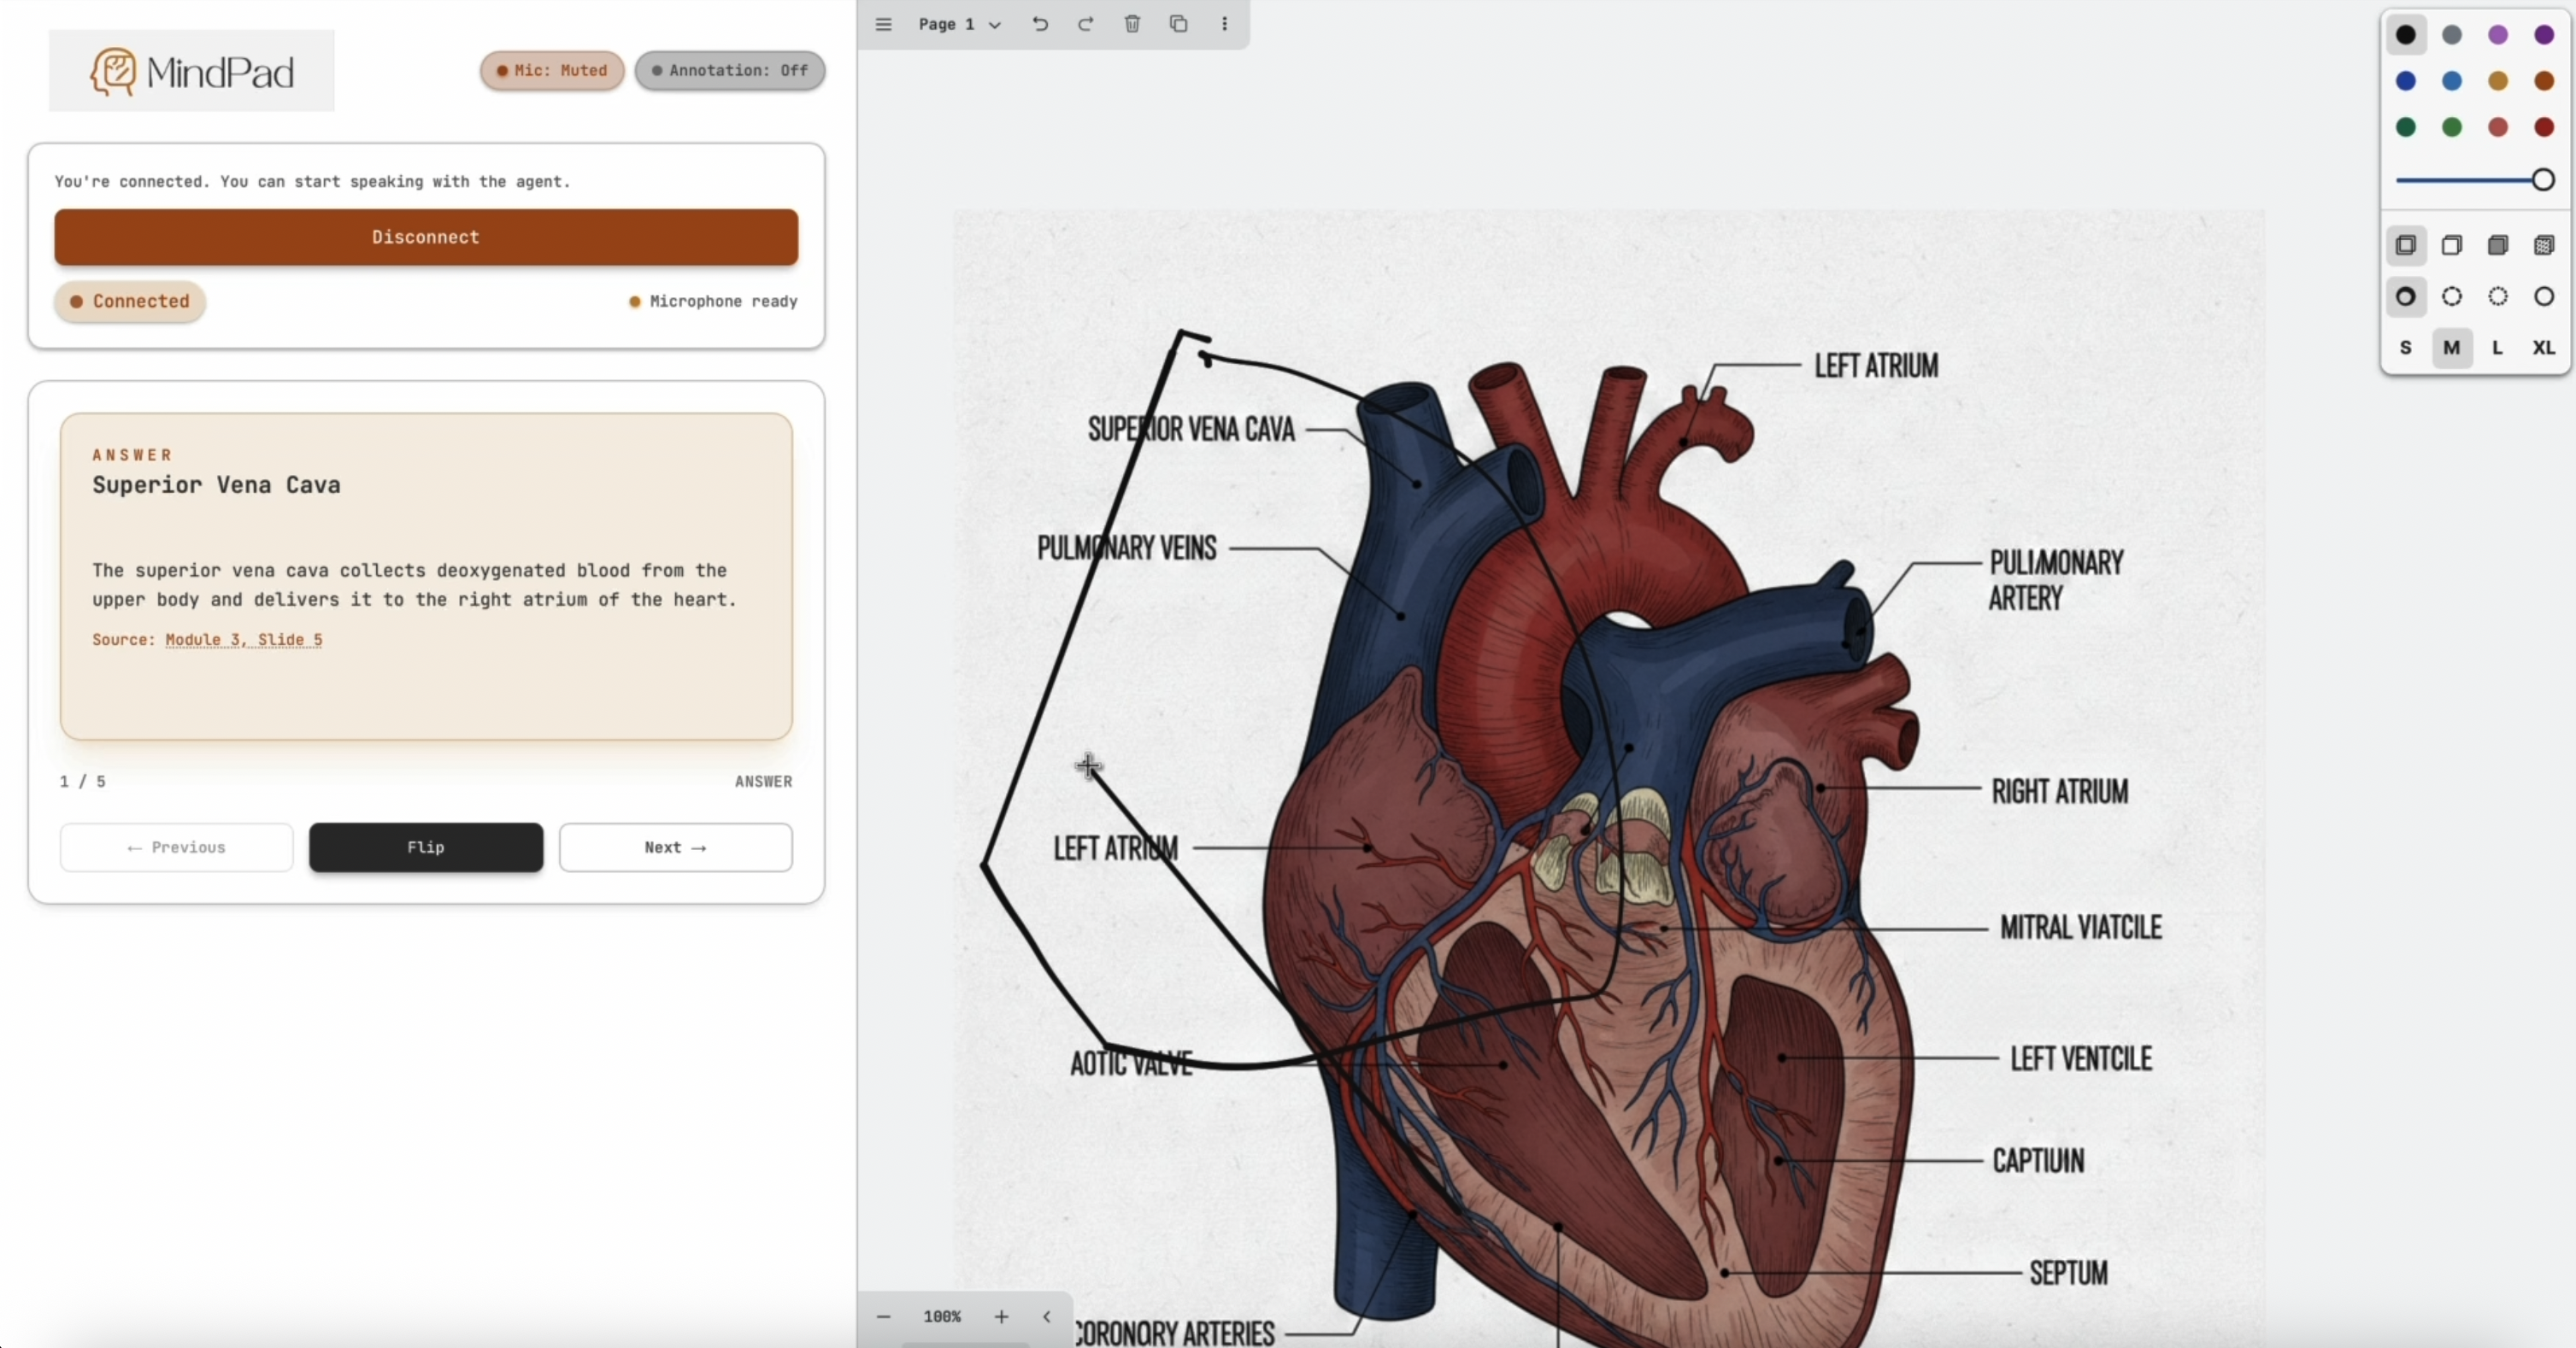2576x1348 pixels.
Task: Toggle Annotation: Off switch
Action: [x=729, y=71]
